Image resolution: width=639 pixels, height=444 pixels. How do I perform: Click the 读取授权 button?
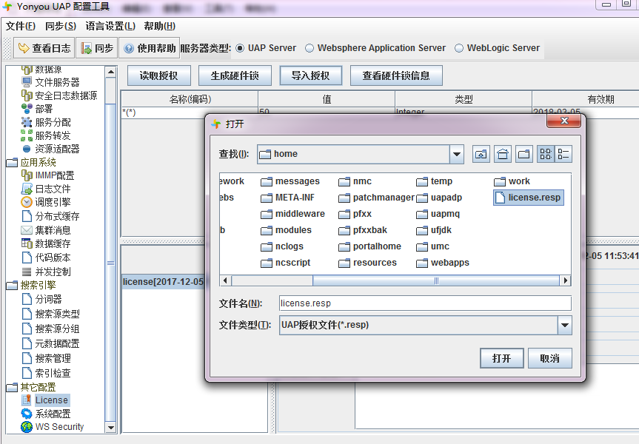click(x=158, y=75)
